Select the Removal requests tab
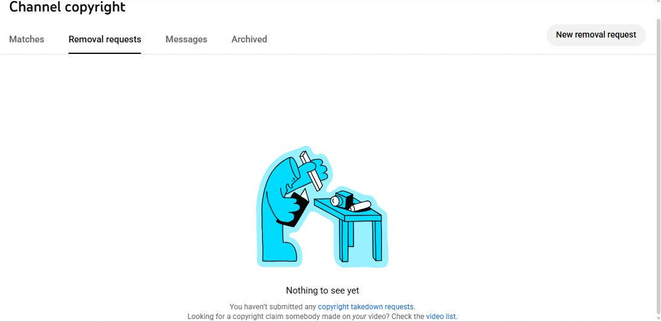Screen dimensions: 661x322 [105, 39]
